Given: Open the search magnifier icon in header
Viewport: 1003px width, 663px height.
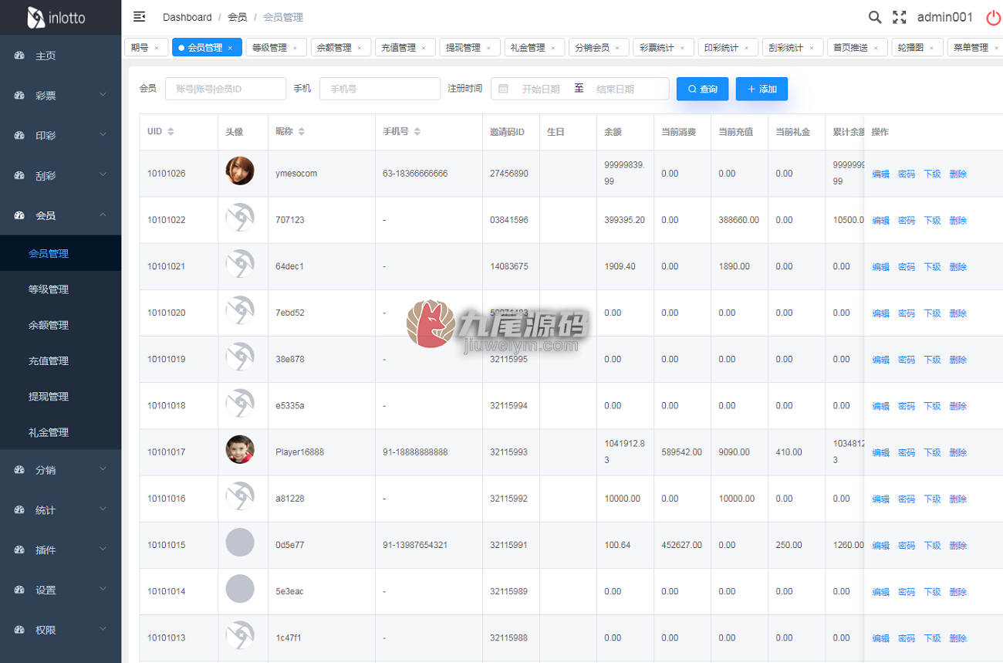Looking at the screenshot, I should [875, 17].
